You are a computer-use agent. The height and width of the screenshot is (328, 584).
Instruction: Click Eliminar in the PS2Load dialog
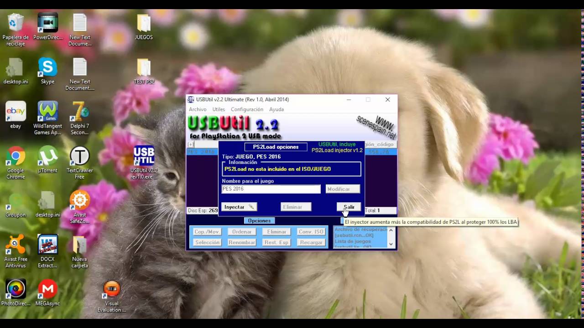click(x=296, y=207)
